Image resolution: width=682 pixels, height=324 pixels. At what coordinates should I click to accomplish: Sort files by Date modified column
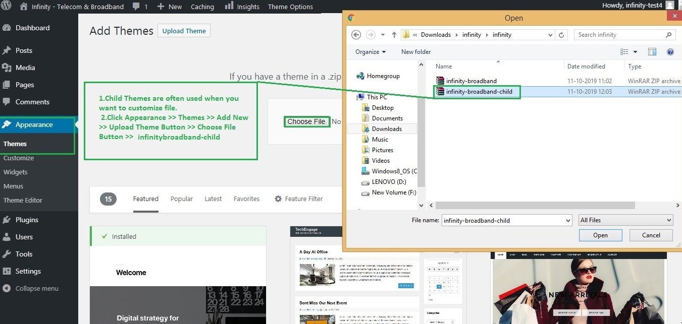click(x=586, y=66)
